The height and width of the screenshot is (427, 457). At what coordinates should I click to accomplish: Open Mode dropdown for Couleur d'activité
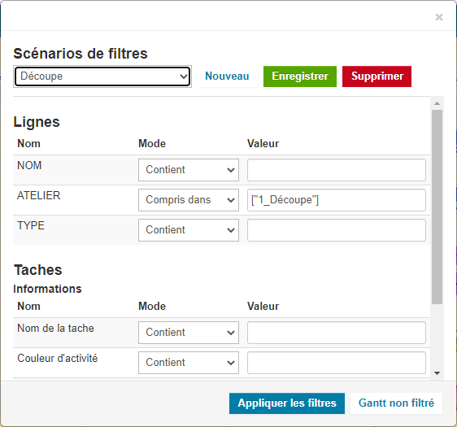189,363
